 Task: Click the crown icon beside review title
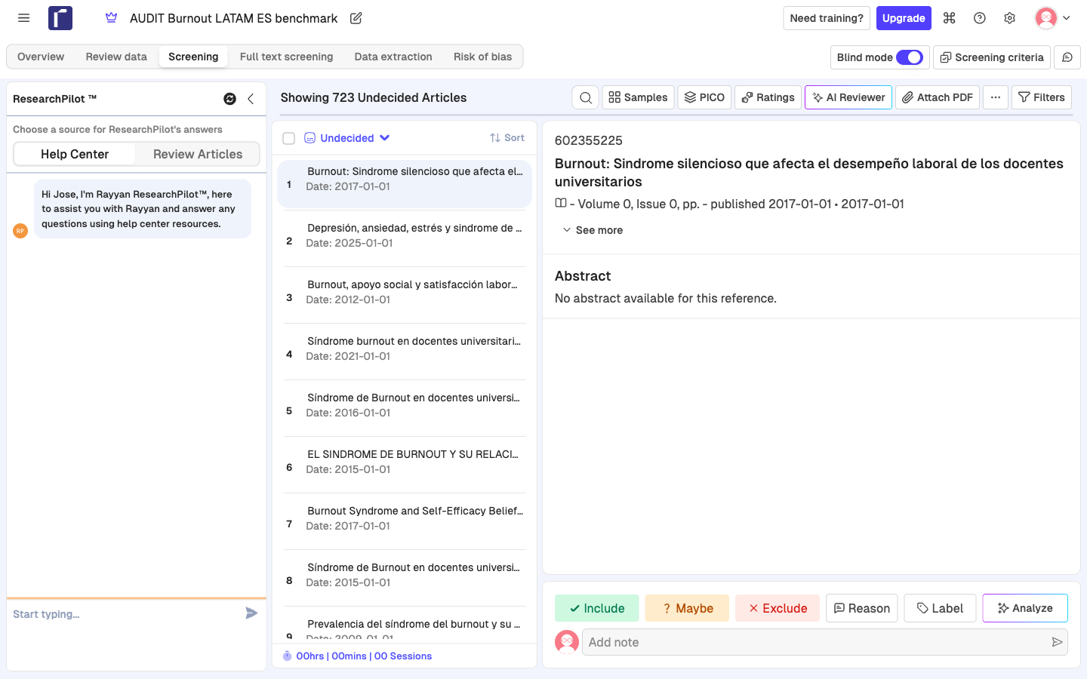[111, 18]
